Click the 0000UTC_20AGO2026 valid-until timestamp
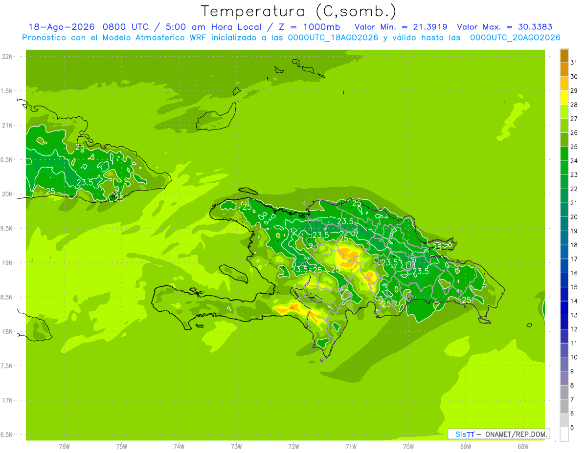The height and width of the screenshot is (453, 587). (515, 38)
